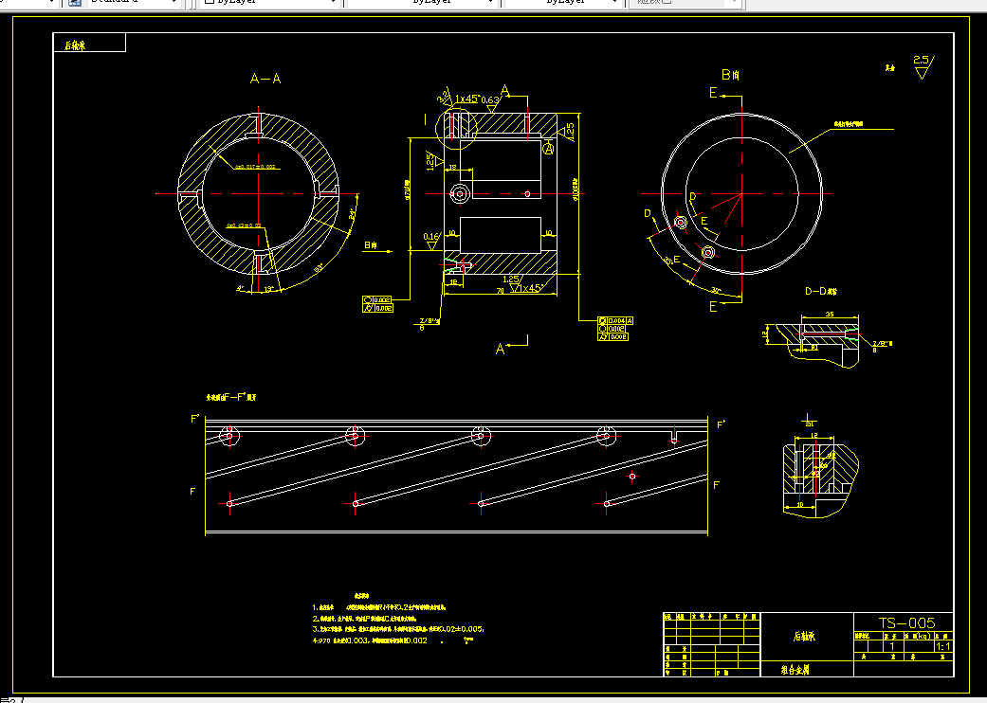This screenshot has height=703, width=987.
Task: Click the 后轴承 part name in title block
Action: [x=804, y=637]
